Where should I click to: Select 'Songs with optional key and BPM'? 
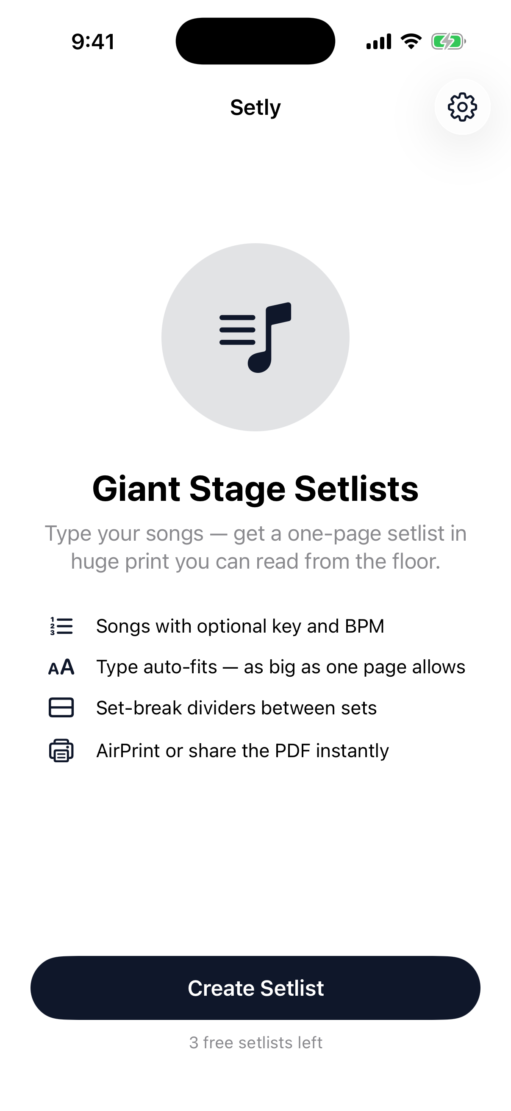[240, 626]
